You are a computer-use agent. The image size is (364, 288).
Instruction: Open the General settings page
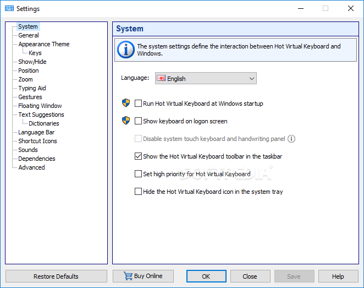[x=29, y=35]
